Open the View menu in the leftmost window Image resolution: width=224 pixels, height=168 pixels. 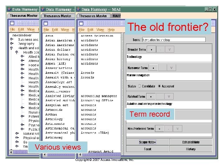pyautogui.click(x=31, y=30)
